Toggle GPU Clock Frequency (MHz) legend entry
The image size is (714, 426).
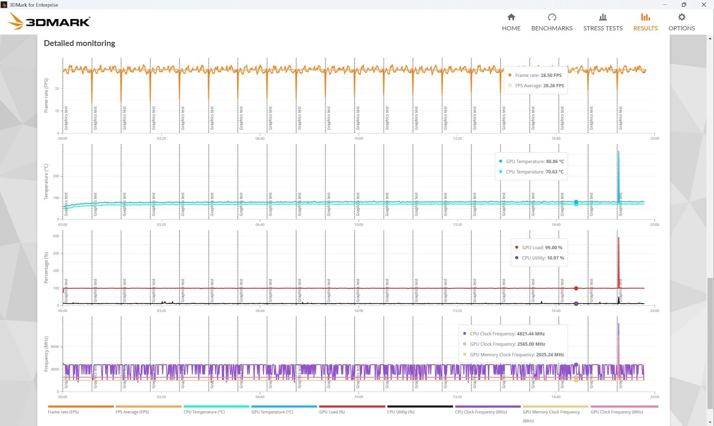(617, 412)
